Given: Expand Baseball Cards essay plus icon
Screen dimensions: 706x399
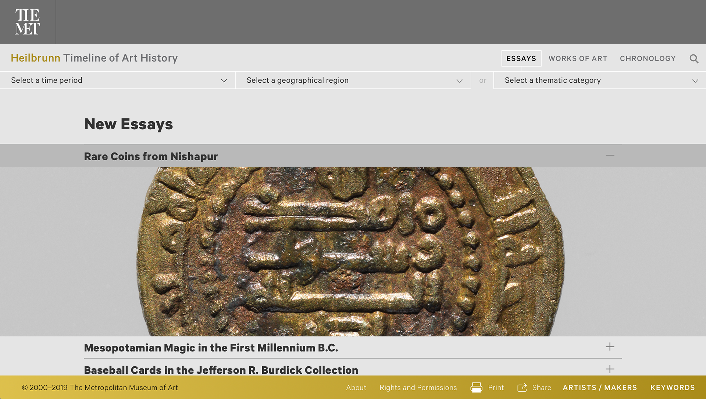Looking at the screenshot, I should [x=610, y=369].
